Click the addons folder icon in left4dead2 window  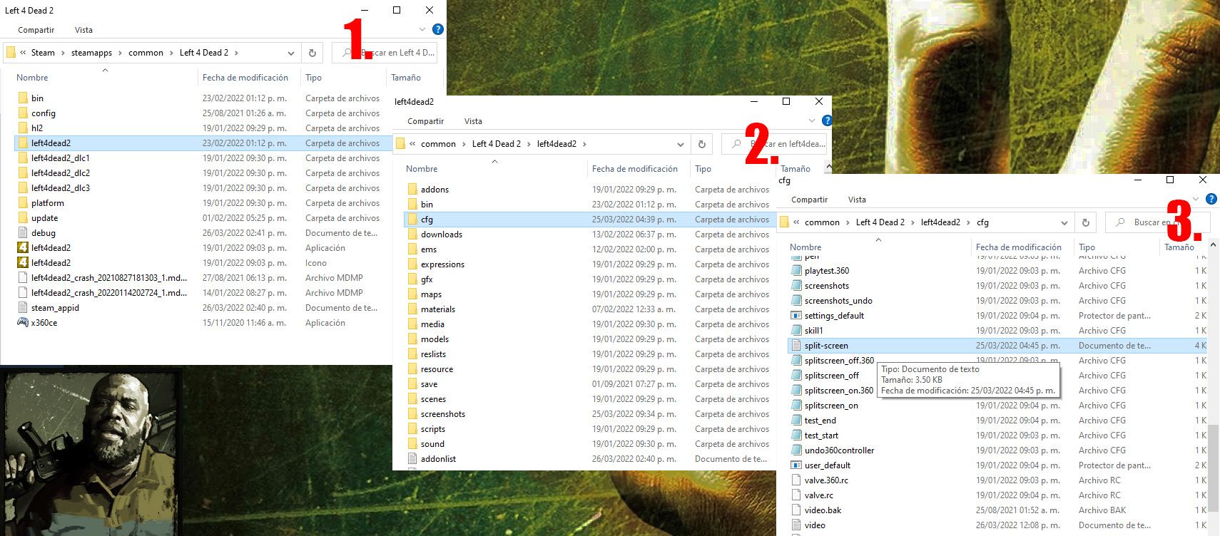[412, 190]
